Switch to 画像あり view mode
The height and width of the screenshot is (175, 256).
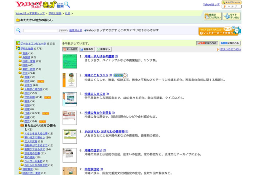coord(87,49)
